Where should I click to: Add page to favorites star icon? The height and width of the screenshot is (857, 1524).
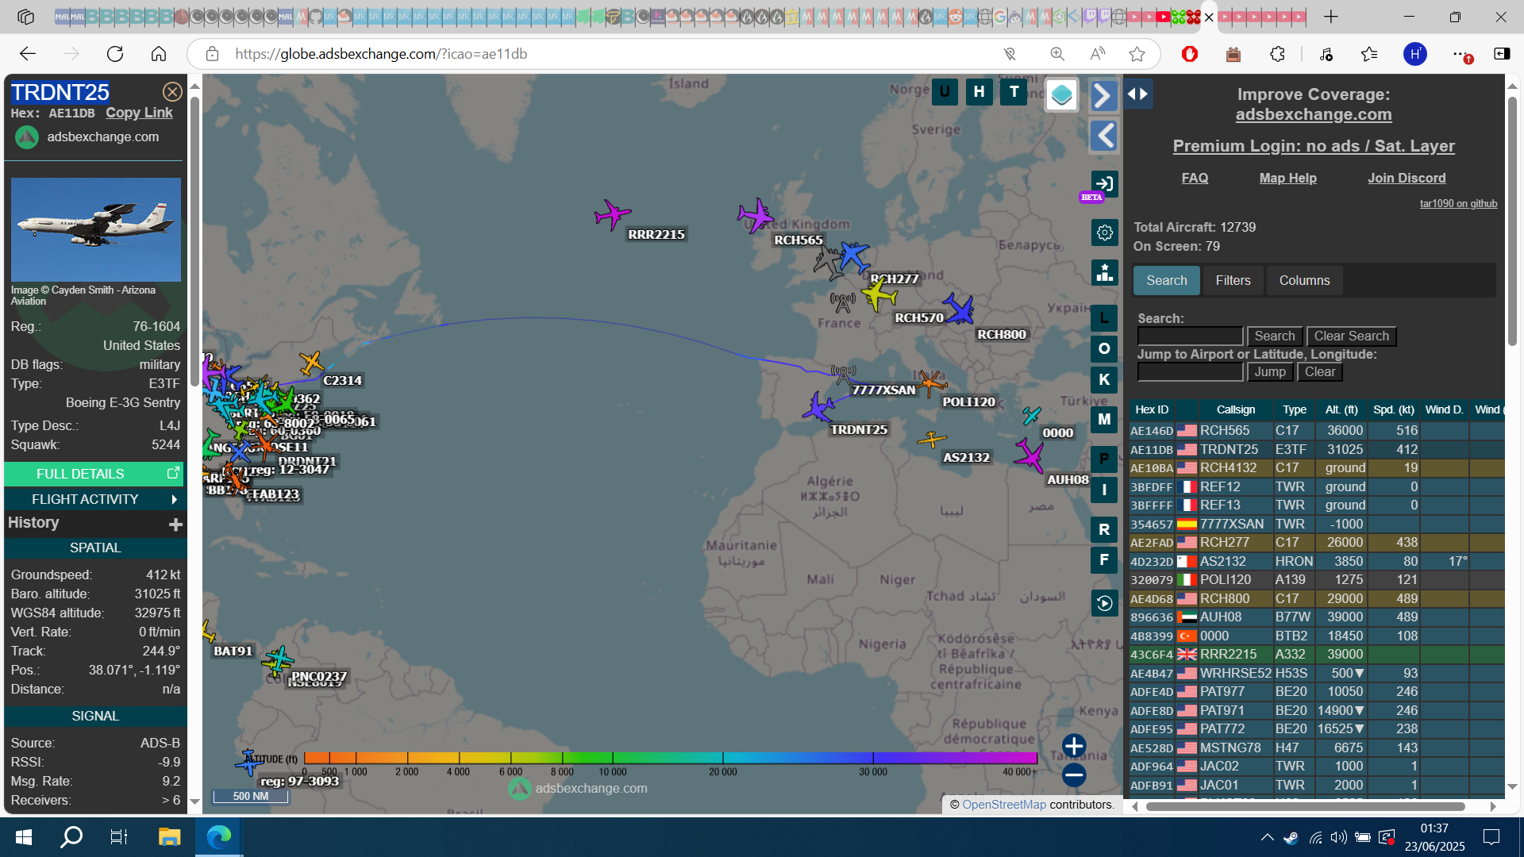point(1137,54)
